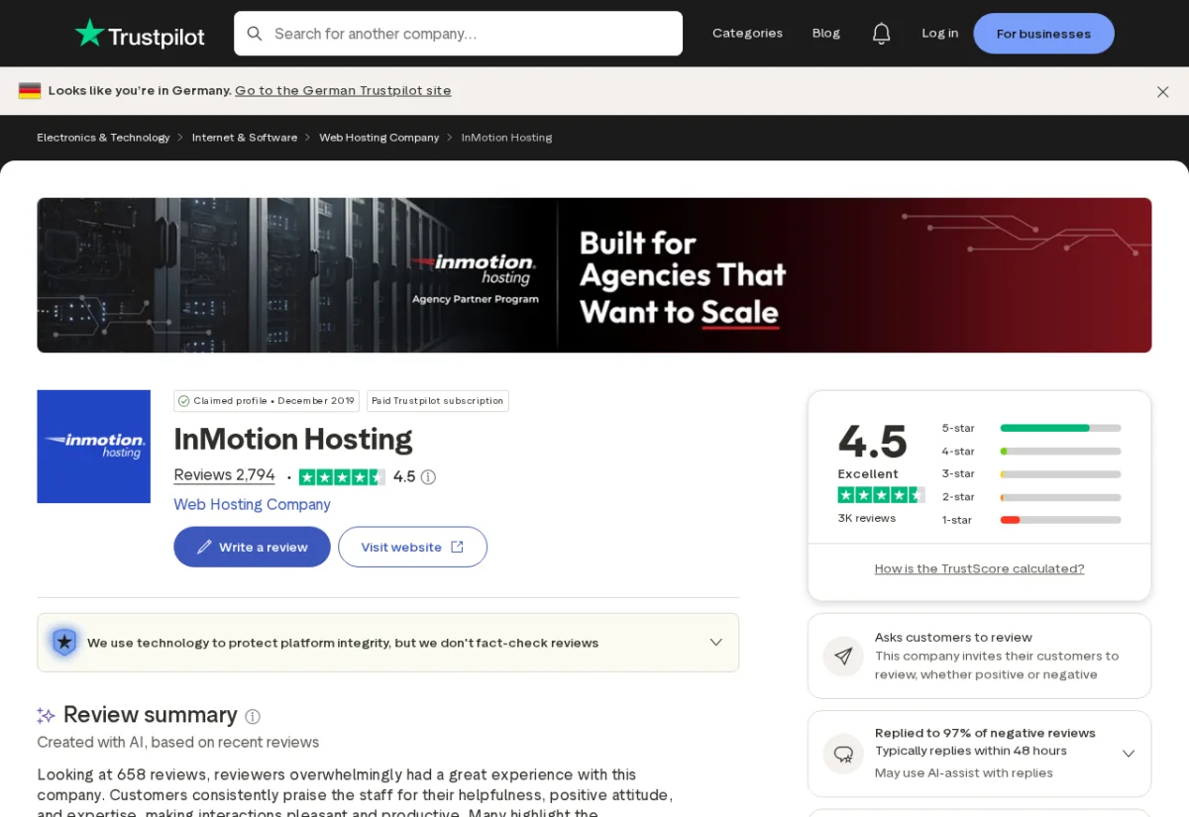Screen dimensions: 1189x817
Task: Open the Categories menu
Action: 747,34
